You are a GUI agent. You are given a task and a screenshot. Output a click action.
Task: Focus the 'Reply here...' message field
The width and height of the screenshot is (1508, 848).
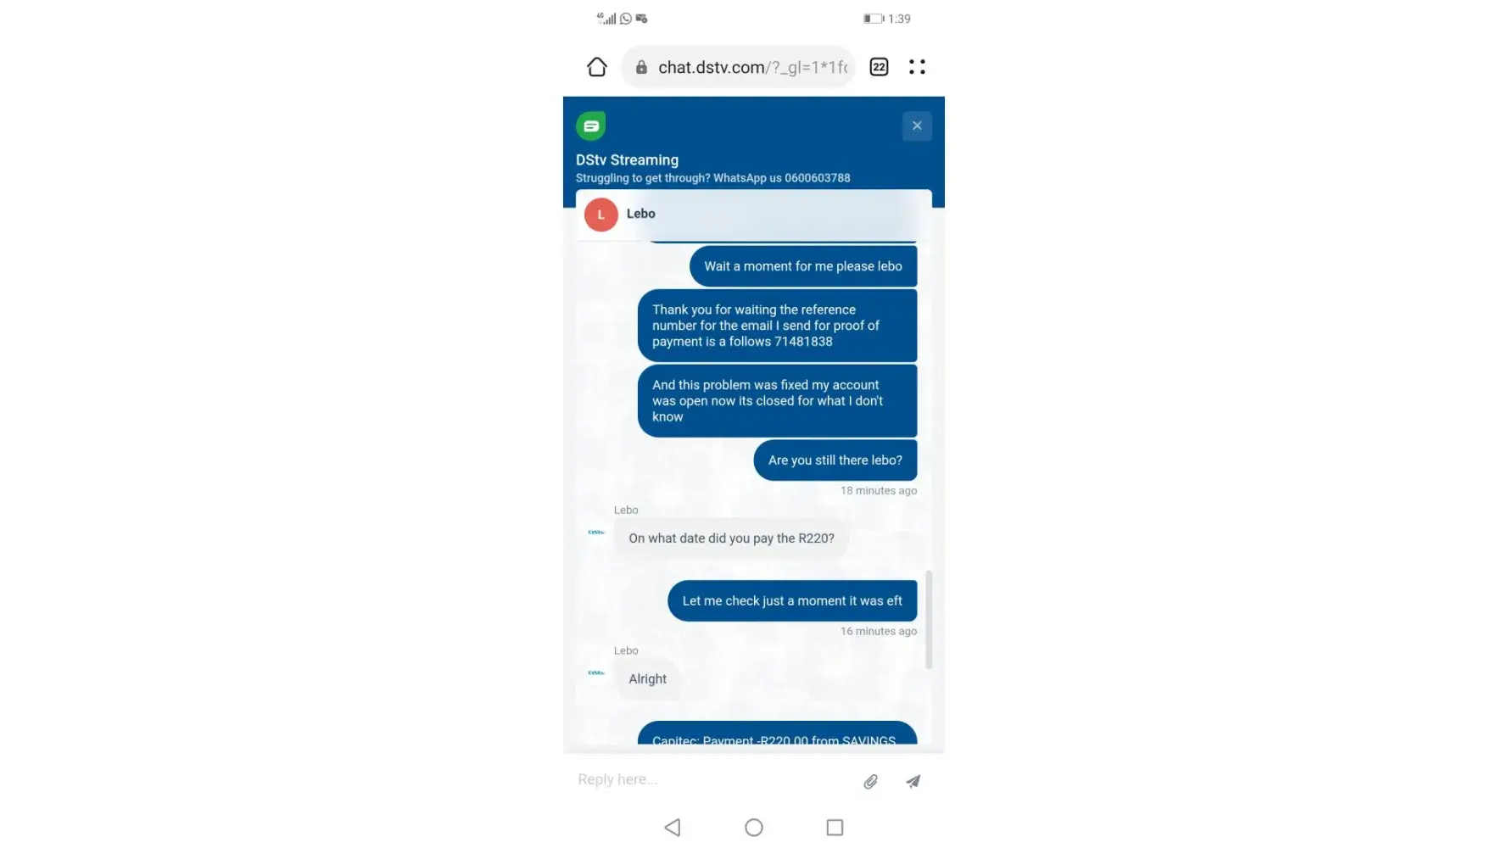click(712, 779)
